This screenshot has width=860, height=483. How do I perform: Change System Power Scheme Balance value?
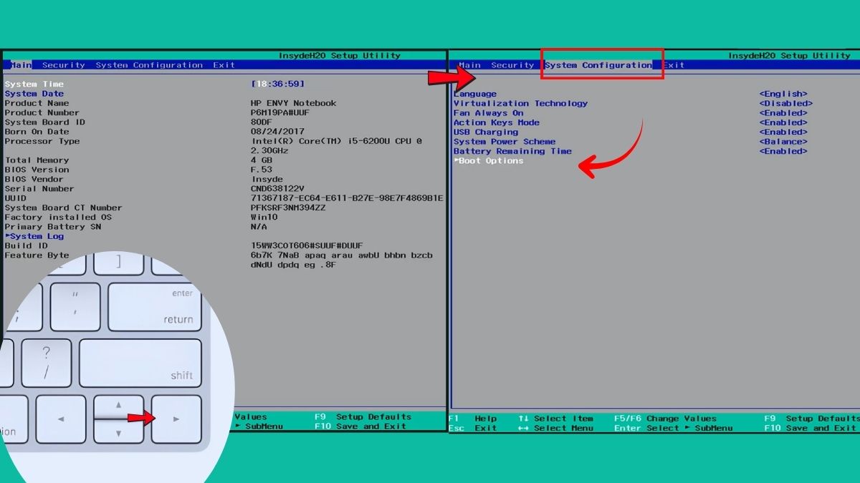[783, 142]
